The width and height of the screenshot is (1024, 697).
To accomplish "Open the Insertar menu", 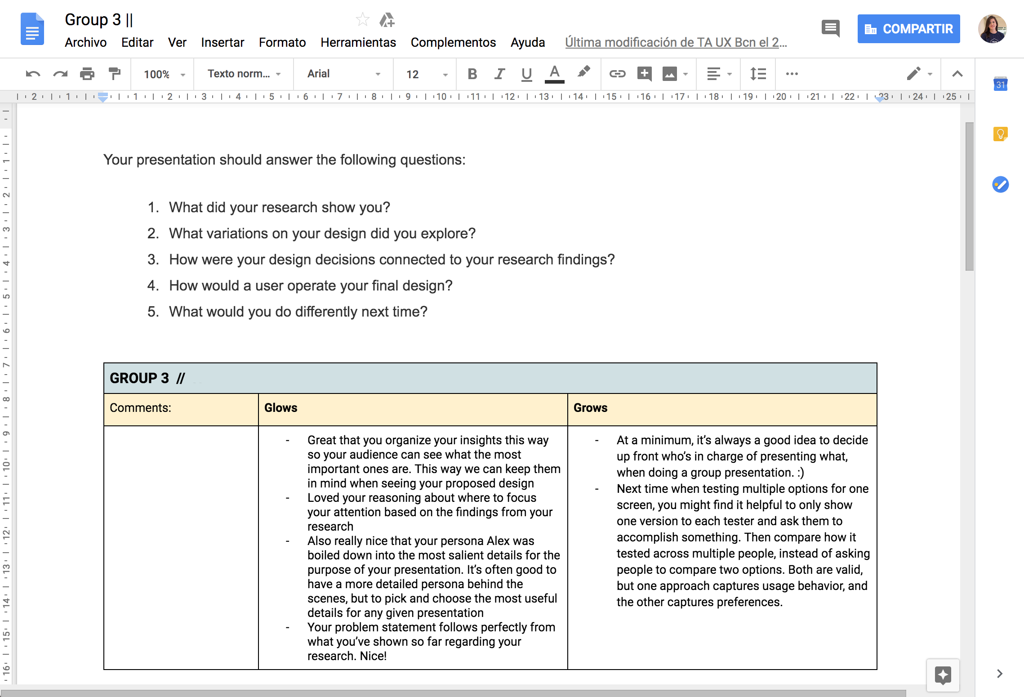I will click(223, 42).
